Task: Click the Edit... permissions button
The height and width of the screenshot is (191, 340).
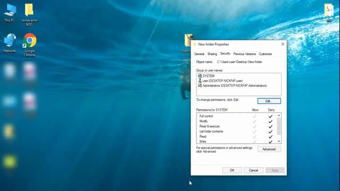Action: 269,101
